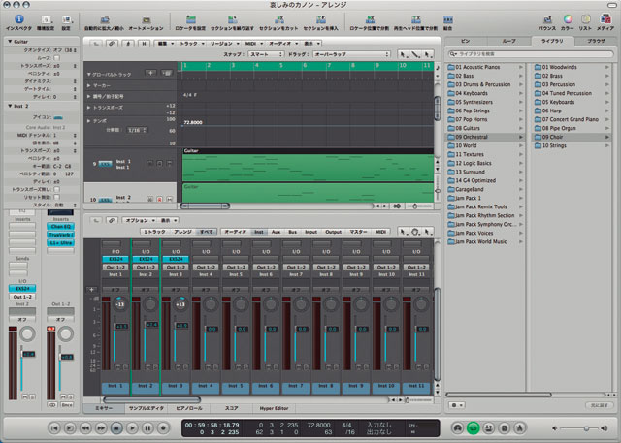The image size is (621, 443).
Task: Click the Merge (結合) toolbar icon
Action: [448, 19]
